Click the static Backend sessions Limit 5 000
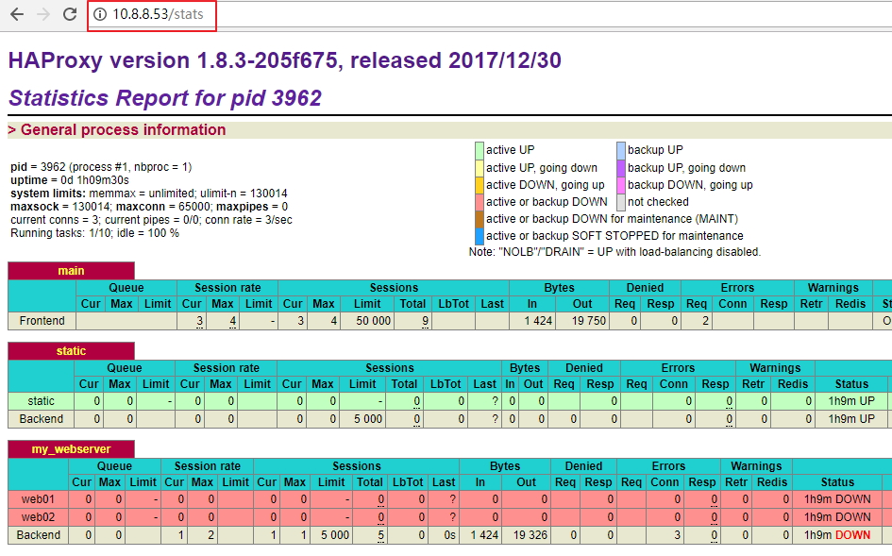The width and height of the screenshot is (892, 556). tap(368, 419)
